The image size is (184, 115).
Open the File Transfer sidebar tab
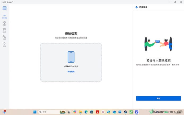coord(5,16)
